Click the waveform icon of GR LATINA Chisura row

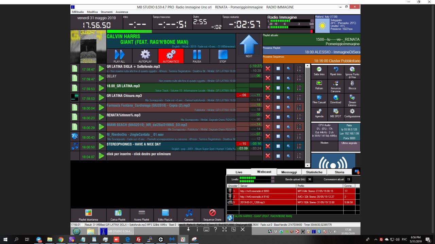point(75,98)
